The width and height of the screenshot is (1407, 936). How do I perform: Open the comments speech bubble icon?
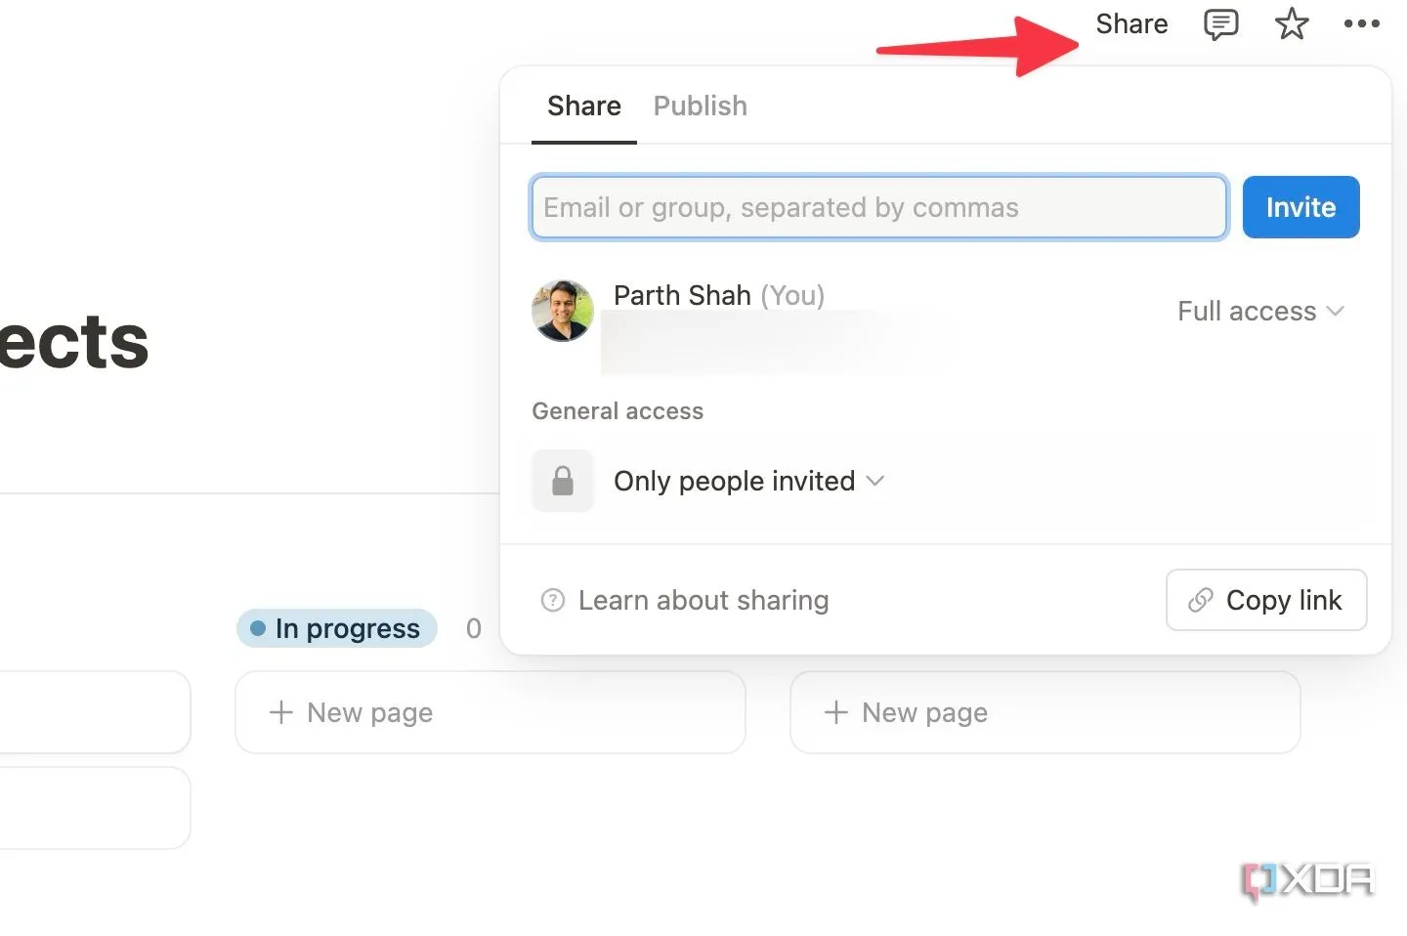(1220, 24)
